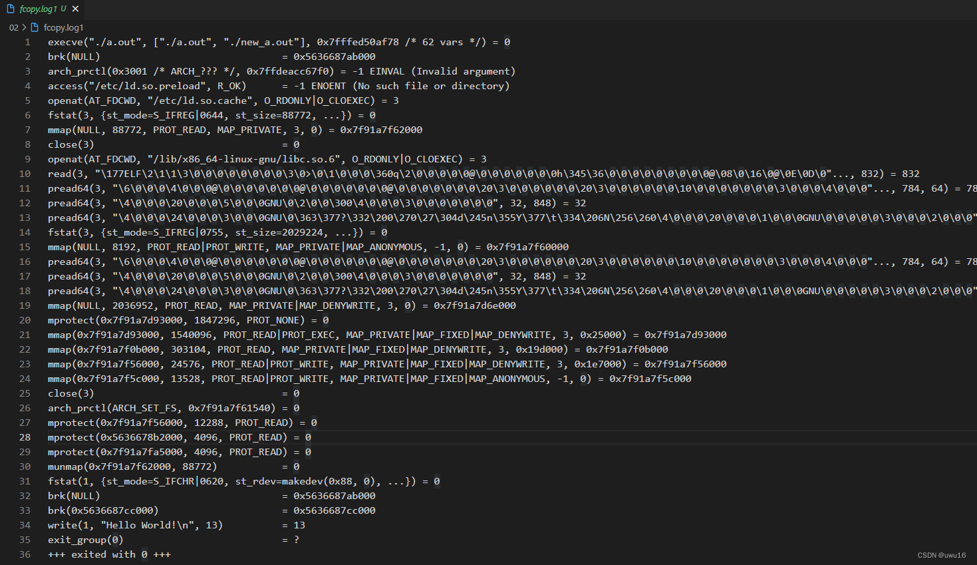Click the exit_group(0) line

(174, 540)
